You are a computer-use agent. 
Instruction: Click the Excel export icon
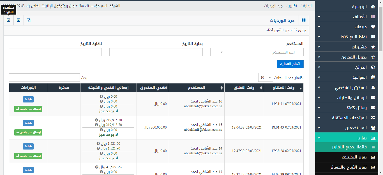tap(29, 20)
